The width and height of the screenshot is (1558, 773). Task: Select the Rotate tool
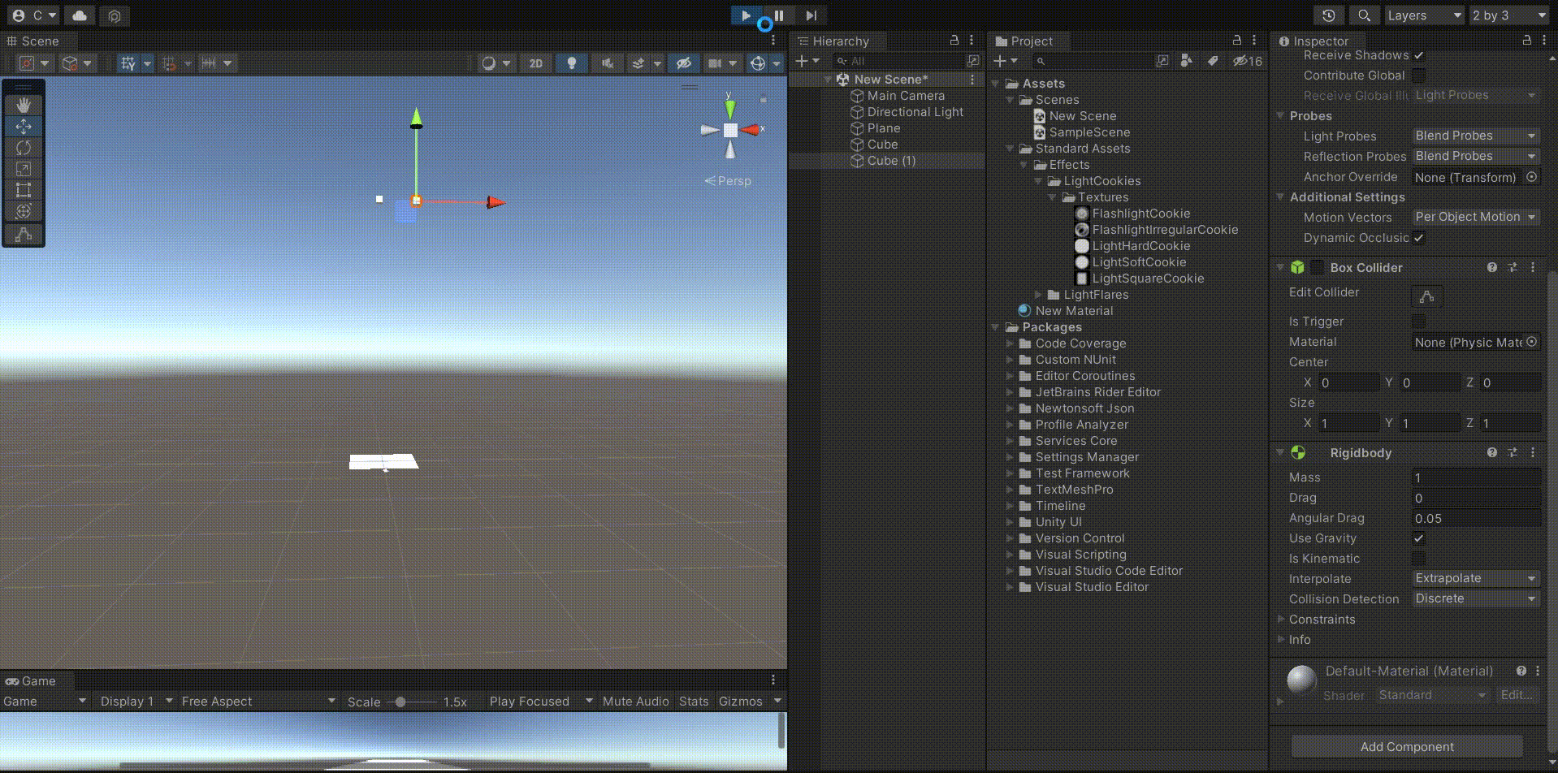[x=24, y=148]
